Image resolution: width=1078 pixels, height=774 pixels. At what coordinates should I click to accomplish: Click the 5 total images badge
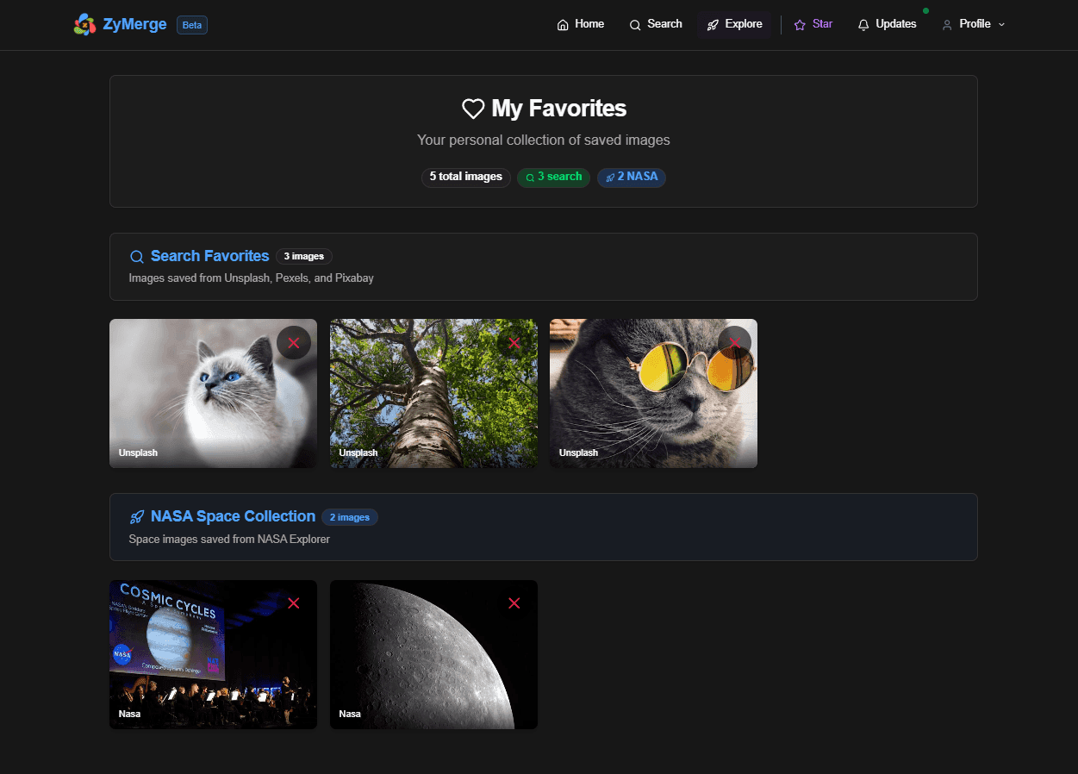[466, 177]
